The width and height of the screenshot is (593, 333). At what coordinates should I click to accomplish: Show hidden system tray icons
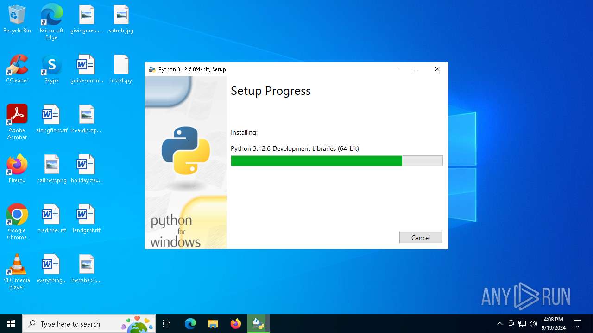[x=499, y=324]
